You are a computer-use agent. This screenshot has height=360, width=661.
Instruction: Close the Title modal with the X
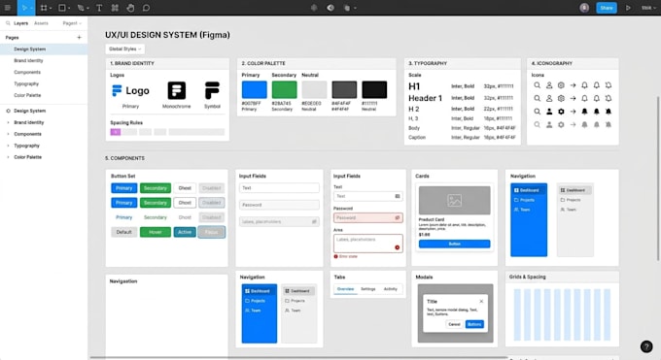pos(481,301)
